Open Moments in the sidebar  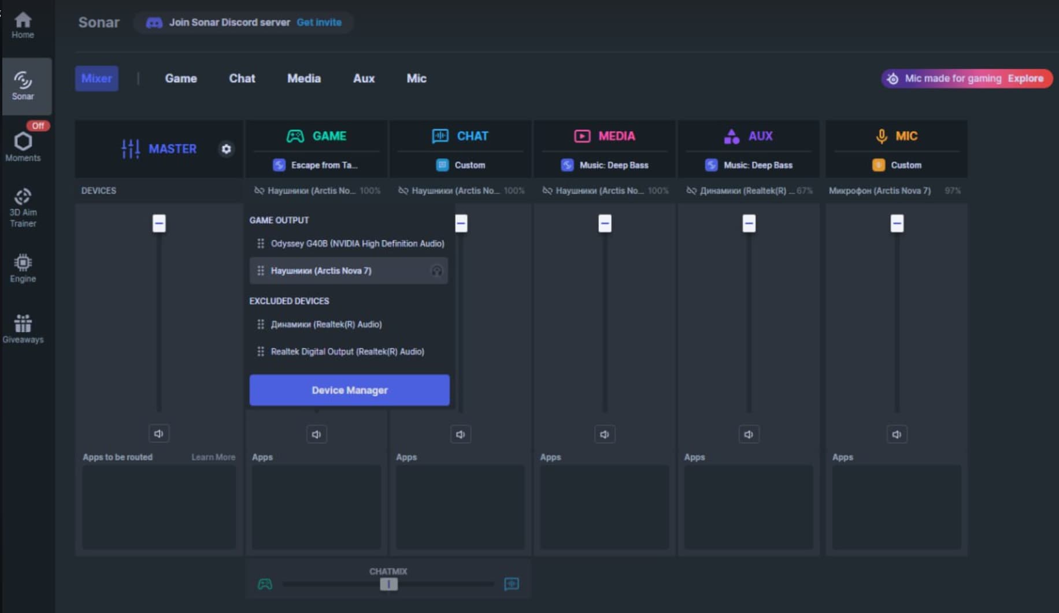click(x=23, y=147)
